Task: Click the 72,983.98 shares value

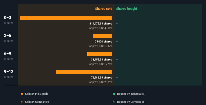Action: coord(102,77)
